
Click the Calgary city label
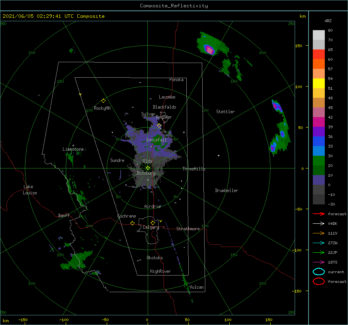pyautogui.click(x=151, y=227)
